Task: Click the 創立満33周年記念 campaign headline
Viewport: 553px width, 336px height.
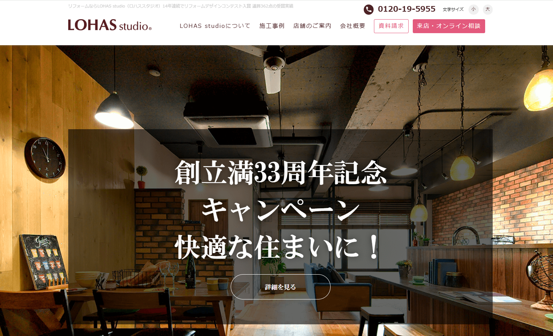Action: click(x=280, y=173)
